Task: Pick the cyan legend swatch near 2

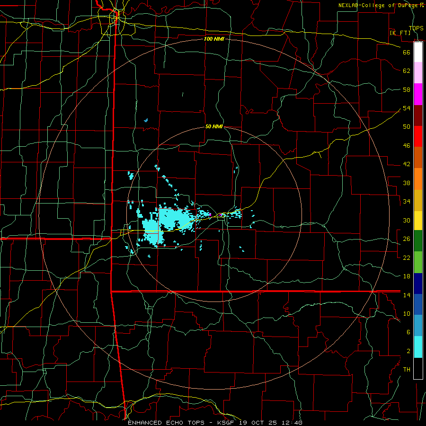Action: 418,347
